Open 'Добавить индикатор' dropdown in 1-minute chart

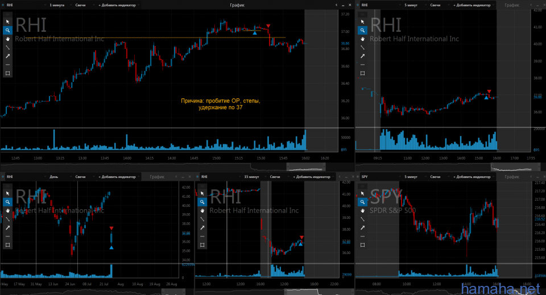(x=119, y=5)
